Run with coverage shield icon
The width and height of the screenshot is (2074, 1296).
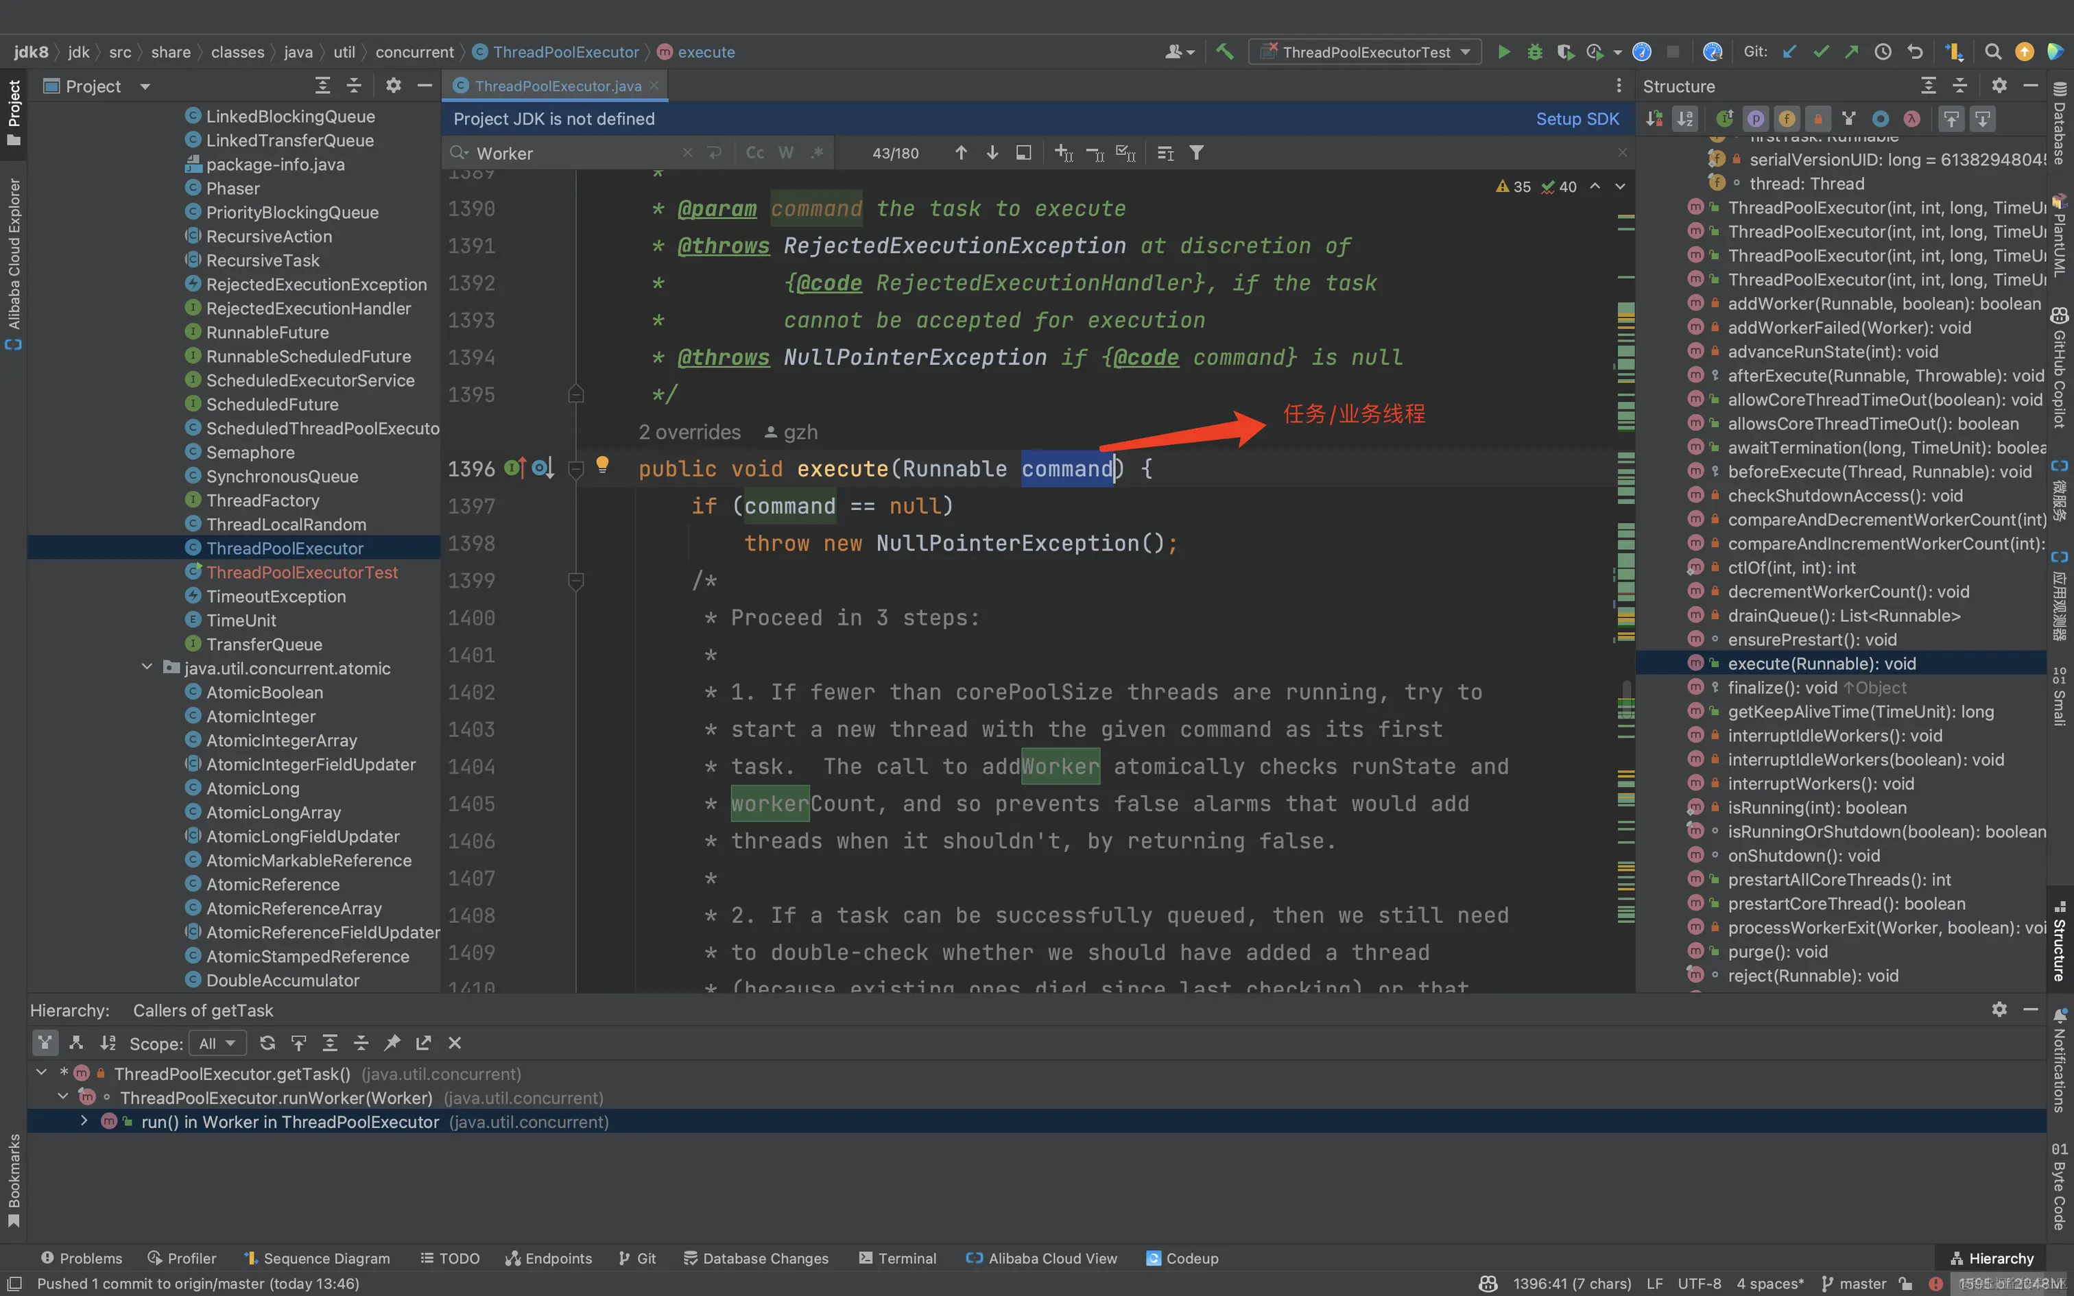click(x=1565, y=52)
